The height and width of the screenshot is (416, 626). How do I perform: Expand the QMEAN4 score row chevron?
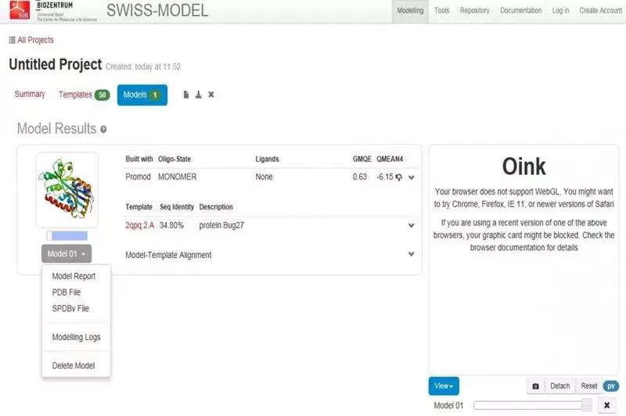click(412, 178)
